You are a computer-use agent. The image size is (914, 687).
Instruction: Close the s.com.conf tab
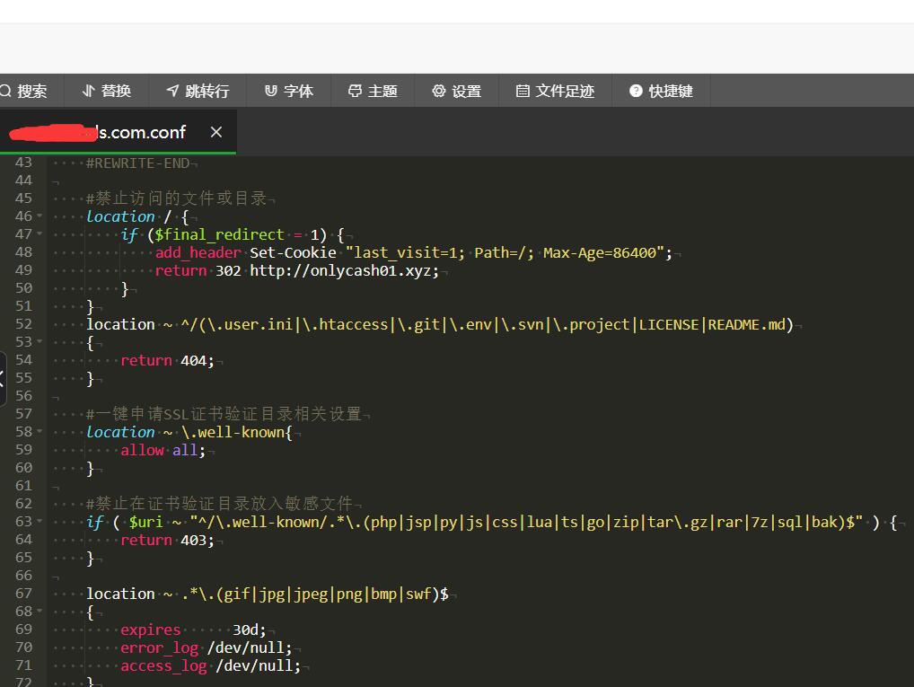point(216,132)
